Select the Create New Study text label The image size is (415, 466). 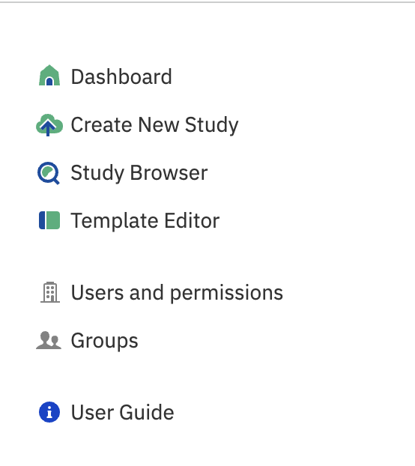pyautogui.click(x=154, y=125)
